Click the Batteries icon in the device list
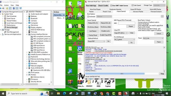 [29, 16]
